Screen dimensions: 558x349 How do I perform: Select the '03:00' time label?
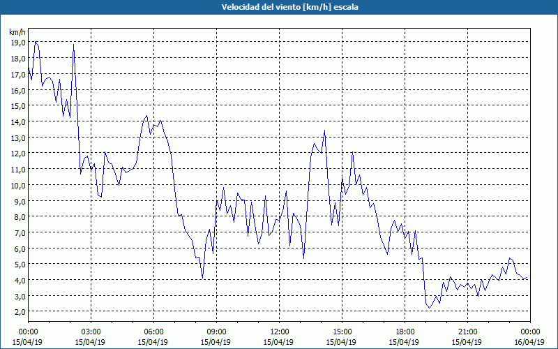coord(91,332)
